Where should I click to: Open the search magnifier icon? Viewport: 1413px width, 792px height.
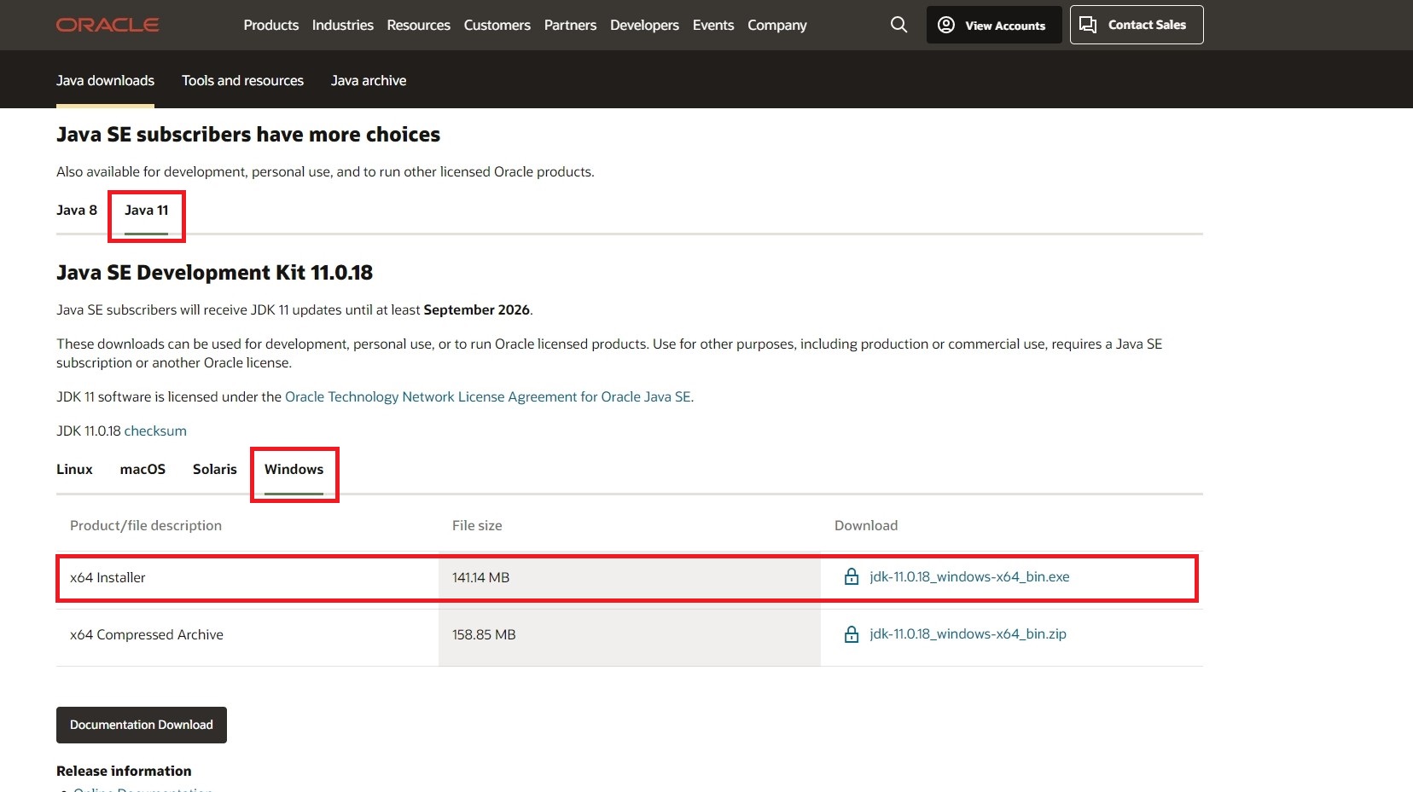point(898,25)
